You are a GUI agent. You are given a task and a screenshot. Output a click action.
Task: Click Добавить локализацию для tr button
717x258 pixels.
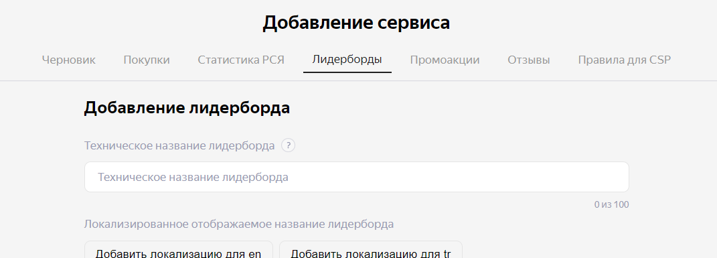point(371,250)
